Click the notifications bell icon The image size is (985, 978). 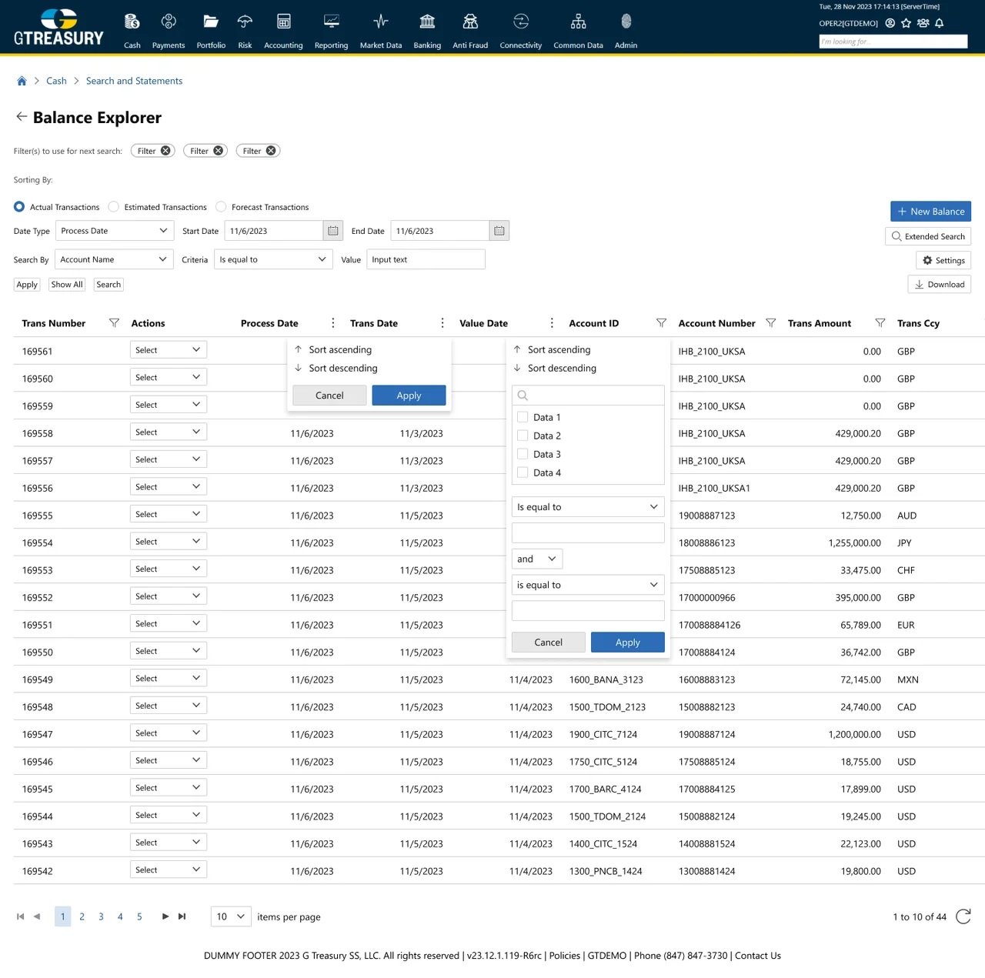pyautogui.click(x=940, y=23)
